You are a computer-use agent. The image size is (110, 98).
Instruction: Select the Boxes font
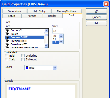pyautogui.click(x=25, y=34)
